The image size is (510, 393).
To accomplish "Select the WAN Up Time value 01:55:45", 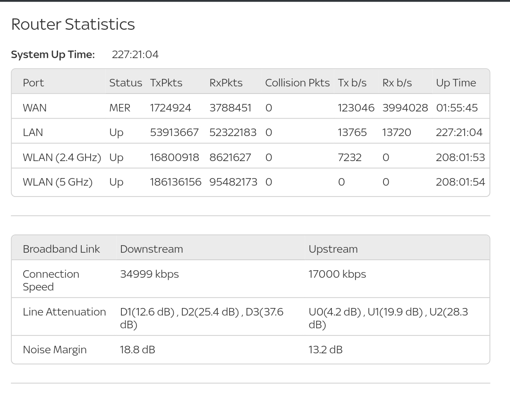I will (x=457, y=108).
